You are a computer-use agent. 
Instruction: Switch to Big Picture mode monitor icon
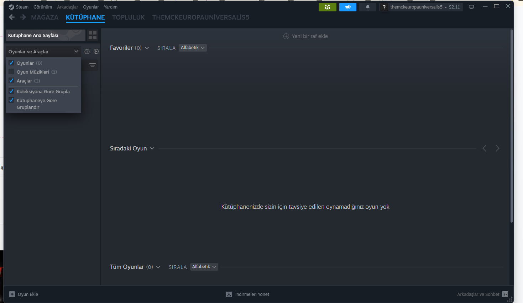tap(471, 7)
